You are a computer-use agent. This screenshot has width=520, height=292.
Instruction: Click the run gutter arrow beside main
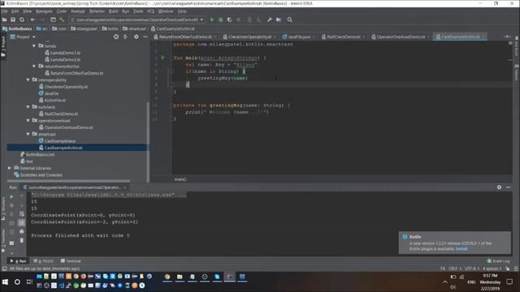tap(162, 58)
